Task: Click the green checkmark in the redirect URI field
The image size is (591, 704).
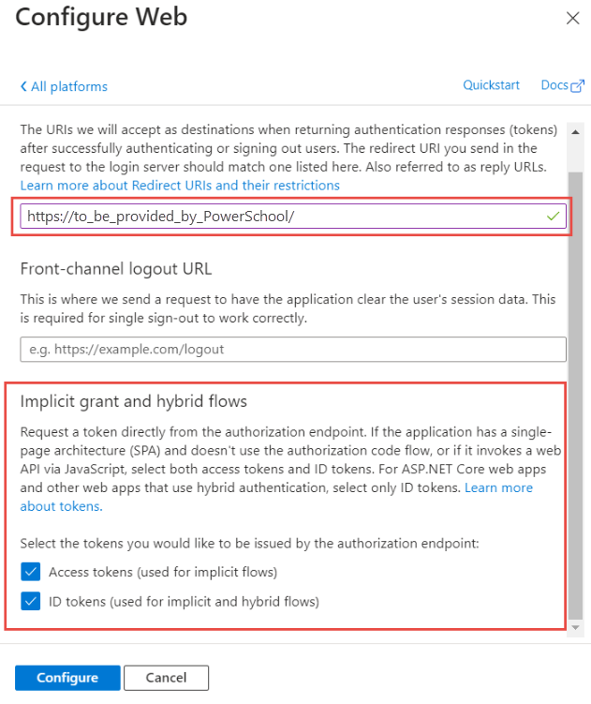Action: [x=554, y=216]
